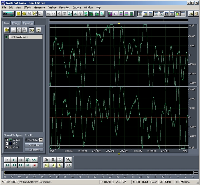Click the 20000 label on left channel ruler
This screenshot has height=185, width=200.
click(192, 36)
